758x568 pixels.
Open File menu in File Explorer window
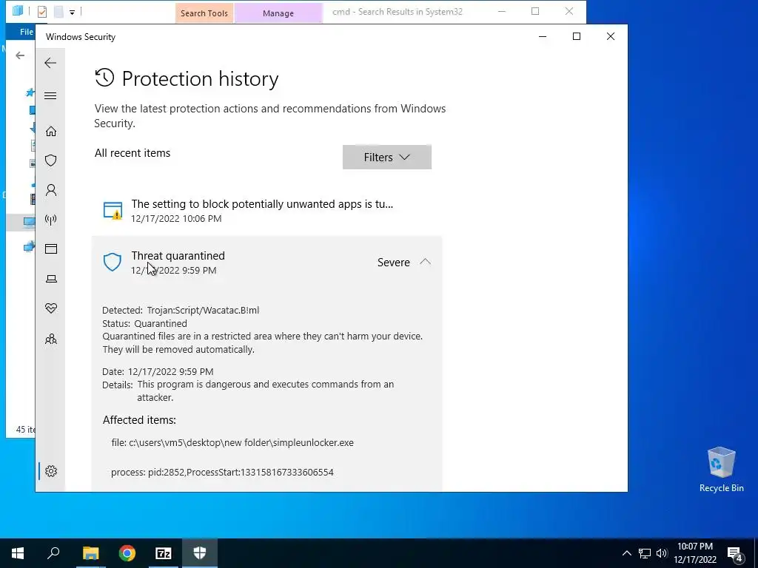coord(26,32)
